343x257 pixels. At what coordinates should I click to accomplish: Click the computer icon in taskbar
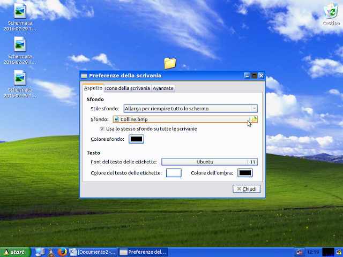point(40,252)
